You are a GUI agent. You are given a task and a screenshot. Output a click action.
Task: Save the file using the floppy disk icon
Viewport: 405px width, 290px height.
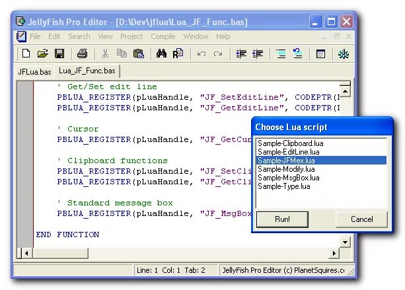point(59,54)
